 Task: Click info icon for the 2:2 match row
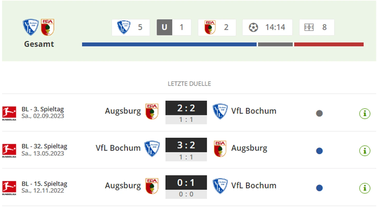click(365, 113)
